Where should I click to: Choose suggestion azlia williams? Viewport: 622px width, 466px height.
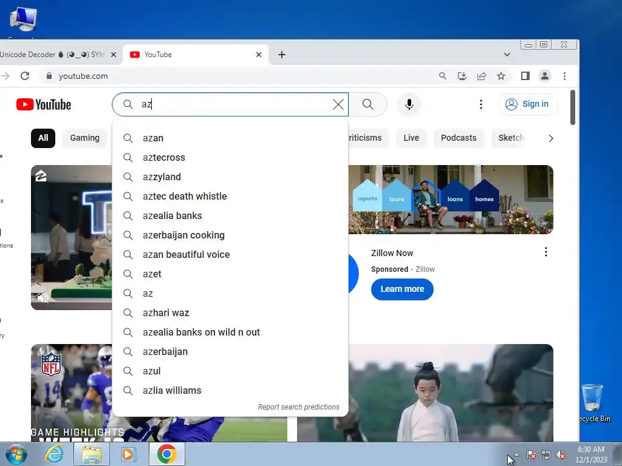(230, 390)
